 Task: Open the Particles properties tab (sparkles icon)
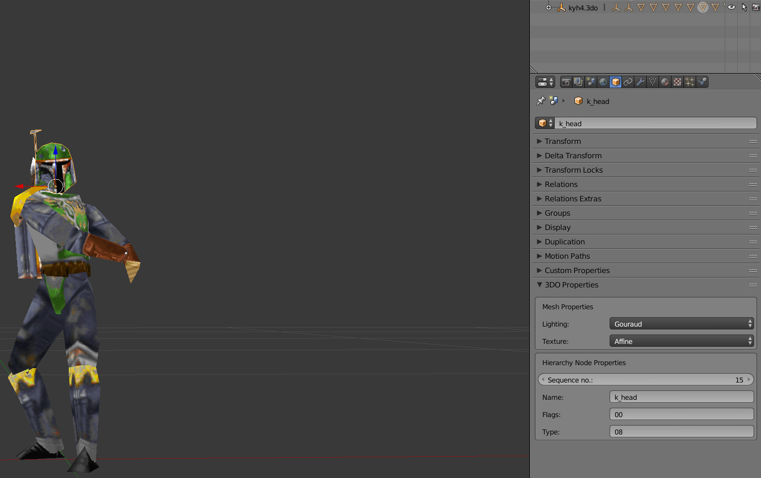pyautogui.click(x=690, y=82)
